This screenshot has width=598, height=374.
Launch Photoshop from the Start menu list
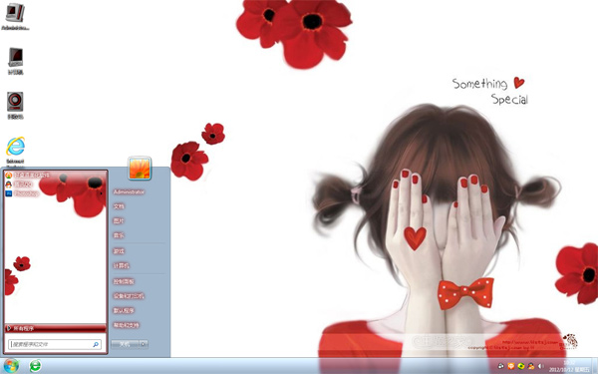click(x=22, y=193)
